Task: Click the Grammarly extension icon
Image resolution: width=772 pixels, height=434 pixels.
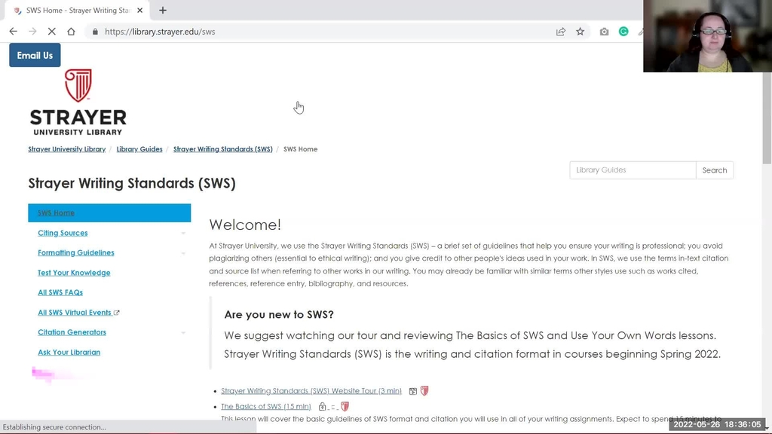Action: click(623, 32)
